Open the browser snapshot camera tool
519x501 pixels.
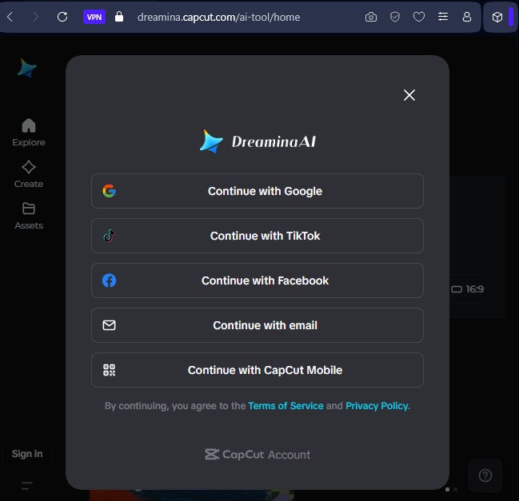371,17
